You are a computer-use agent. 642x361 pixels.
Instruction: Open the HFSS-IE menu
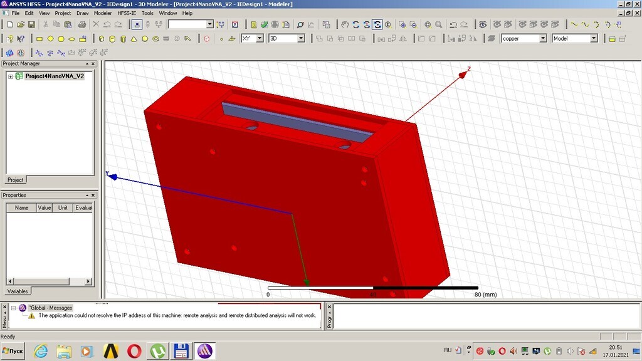[127, 13]
